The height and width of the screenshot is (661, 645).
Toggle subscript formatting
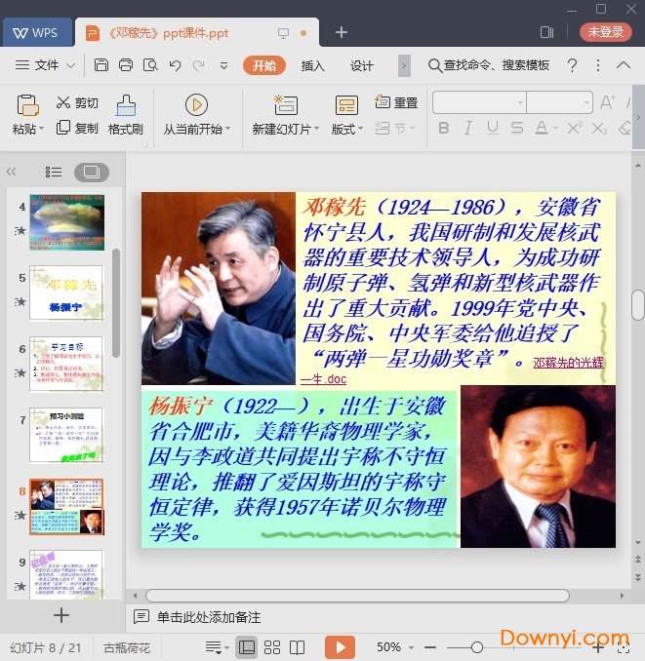[599, 128]
